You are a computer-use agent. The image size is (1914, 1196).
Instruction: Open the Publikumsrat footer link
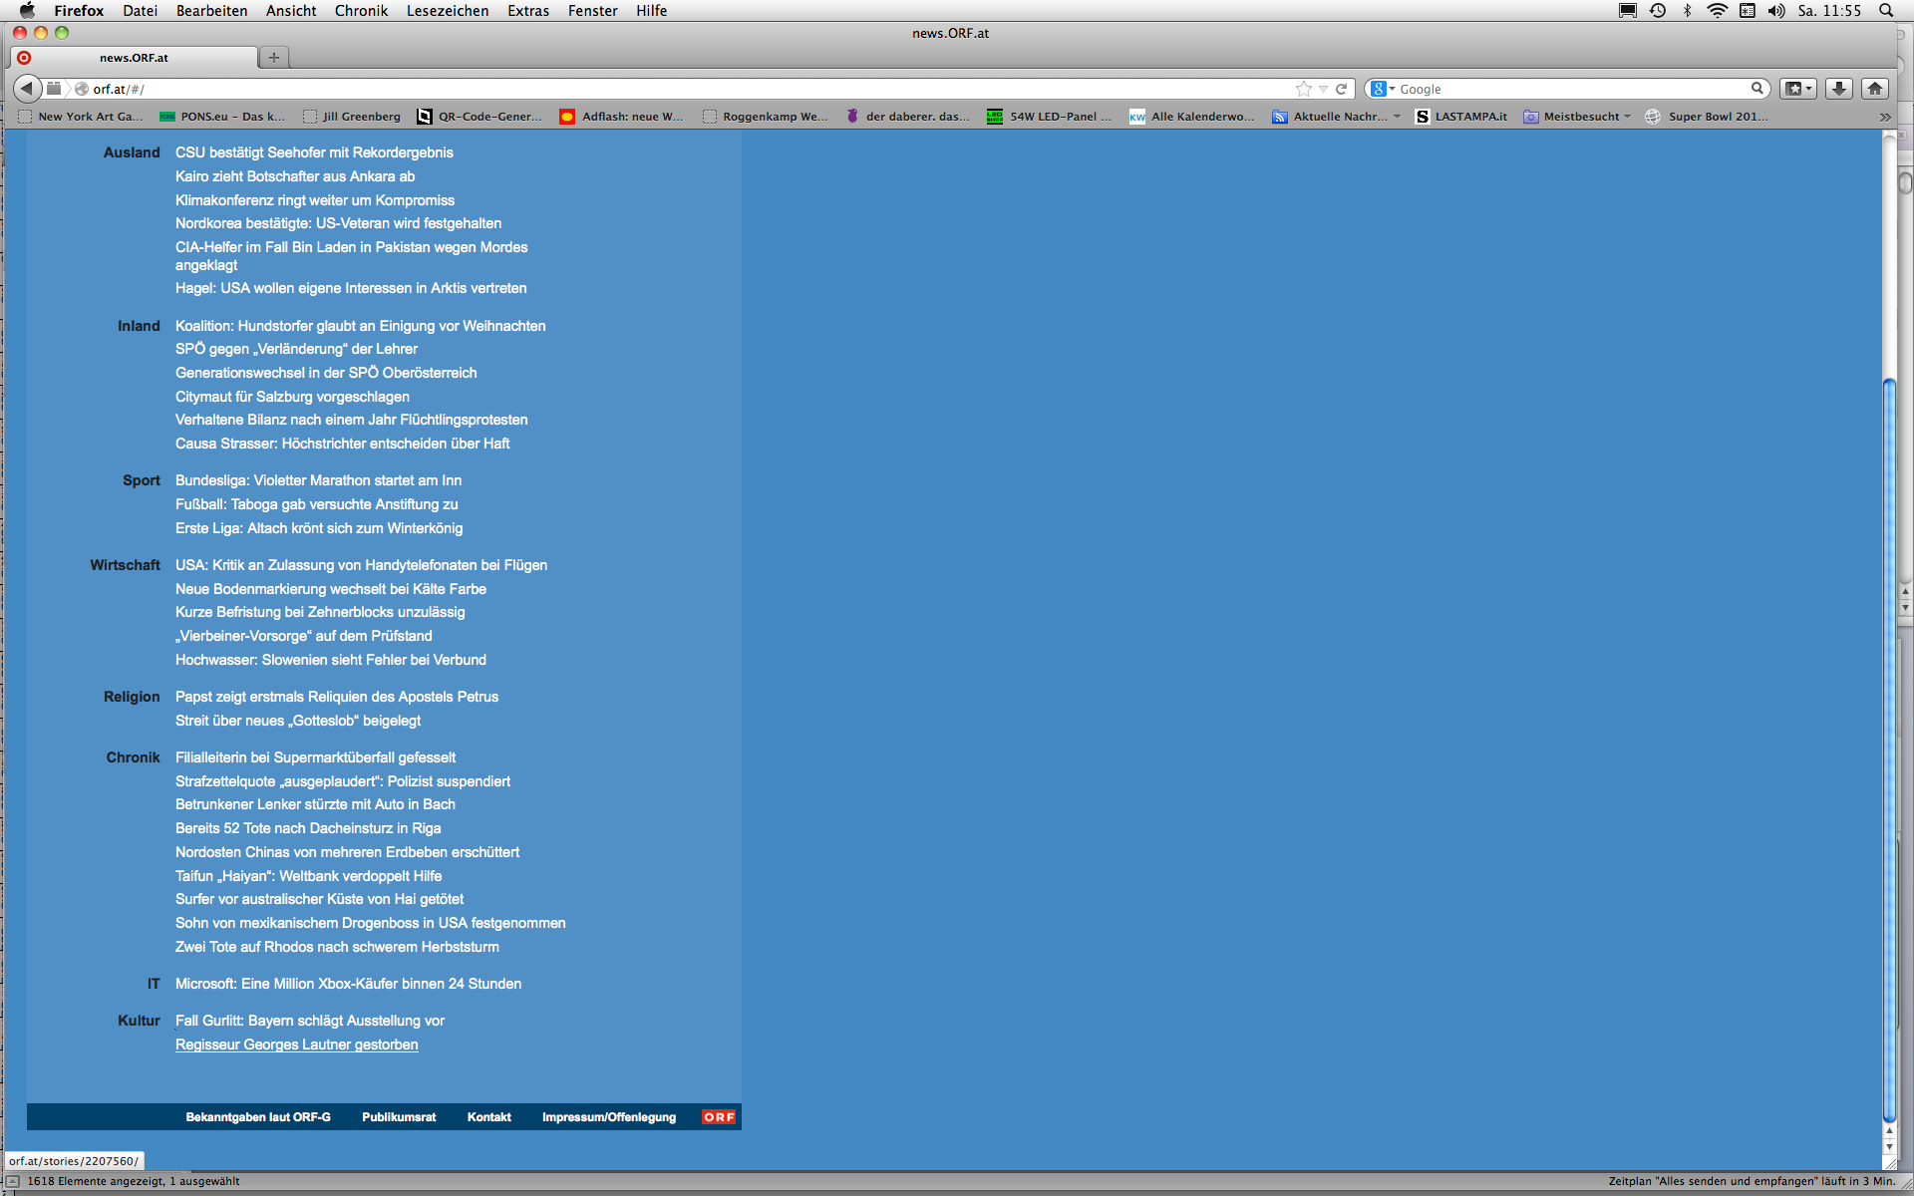(399, 1117)
